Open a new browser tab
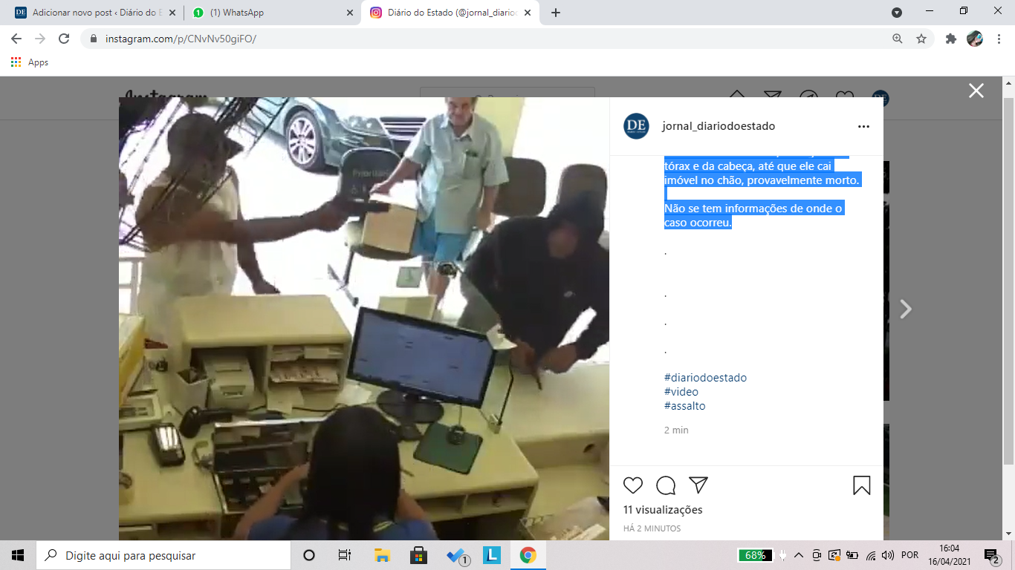The image size is (1015, 570). pyautogui.click(x=556, y=13)
